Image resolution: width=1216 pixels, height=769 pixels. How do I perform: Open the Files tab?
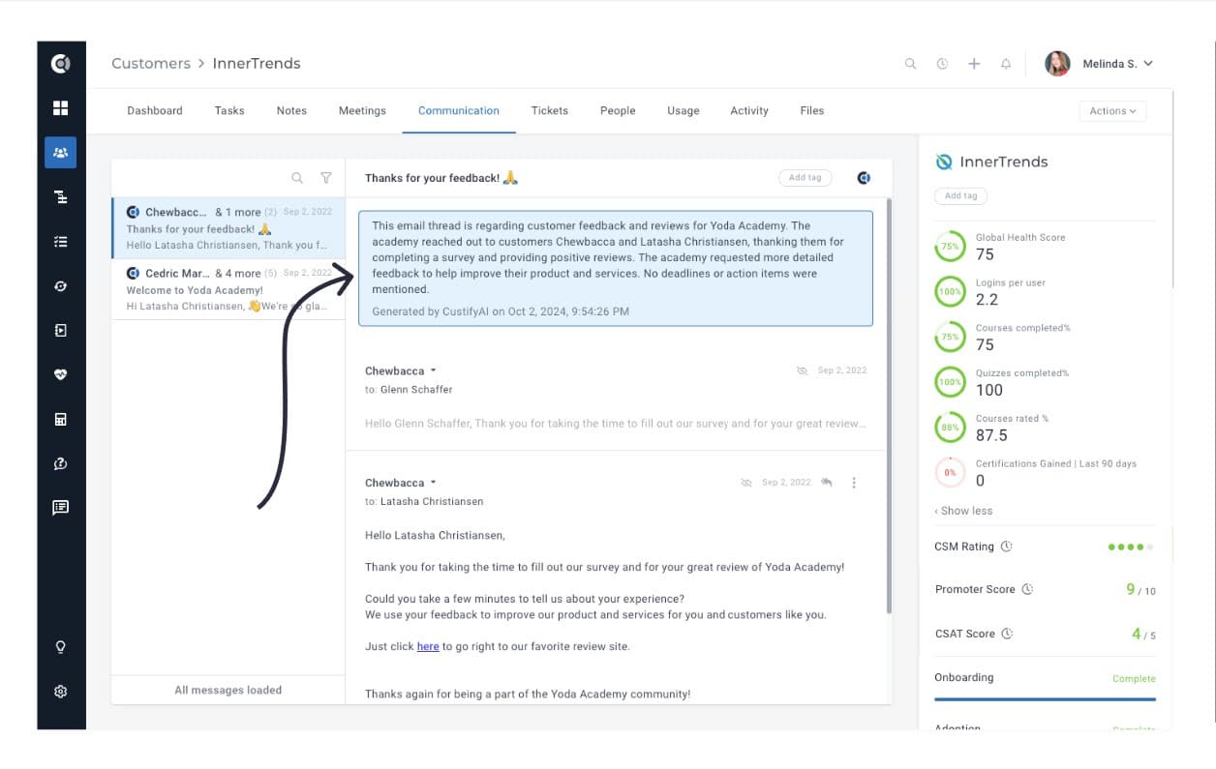point(812,111)
